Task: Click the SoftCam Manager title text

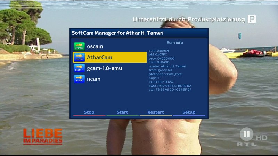Action: tap(117, 33)
